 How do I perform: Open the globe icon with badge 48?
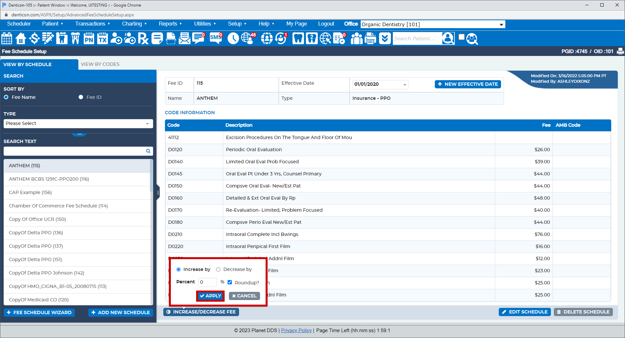tap(248, 38)
